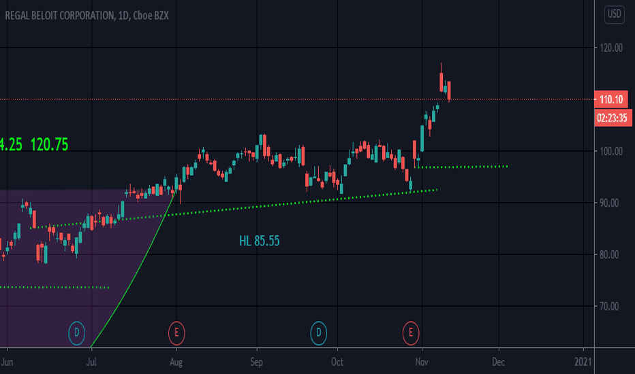
Task: Click the 80.00 price axis label
Action: (609, 255)
